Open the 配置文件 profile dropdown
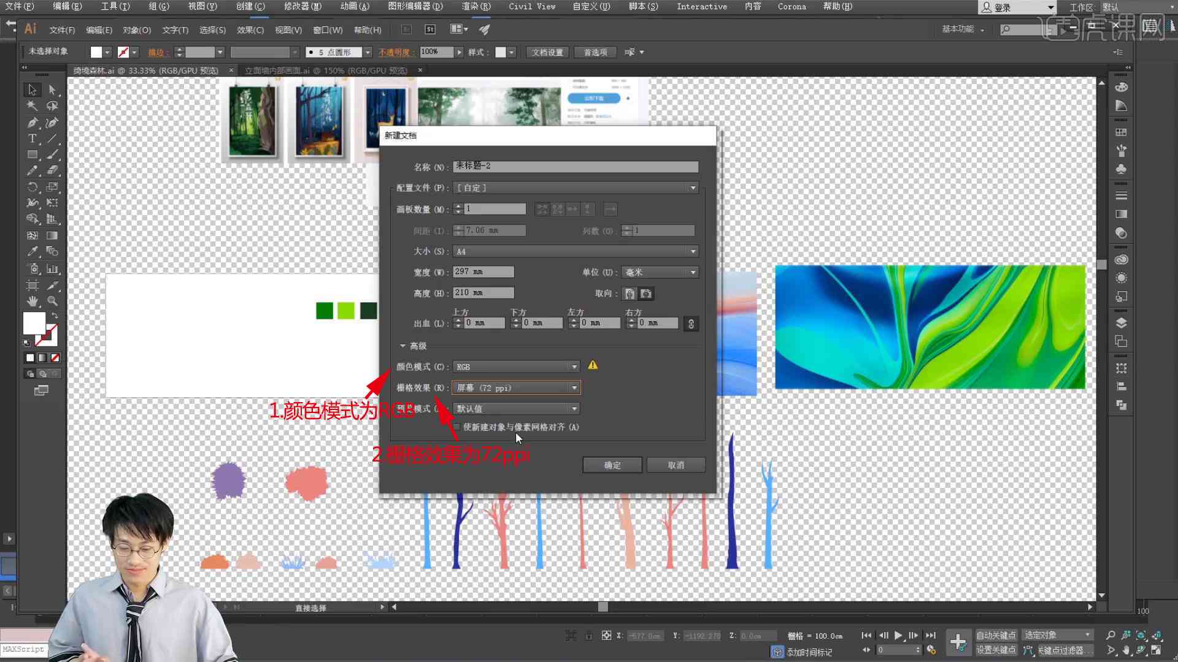The height and width of the screenshot is (662, 1178). 576,188
